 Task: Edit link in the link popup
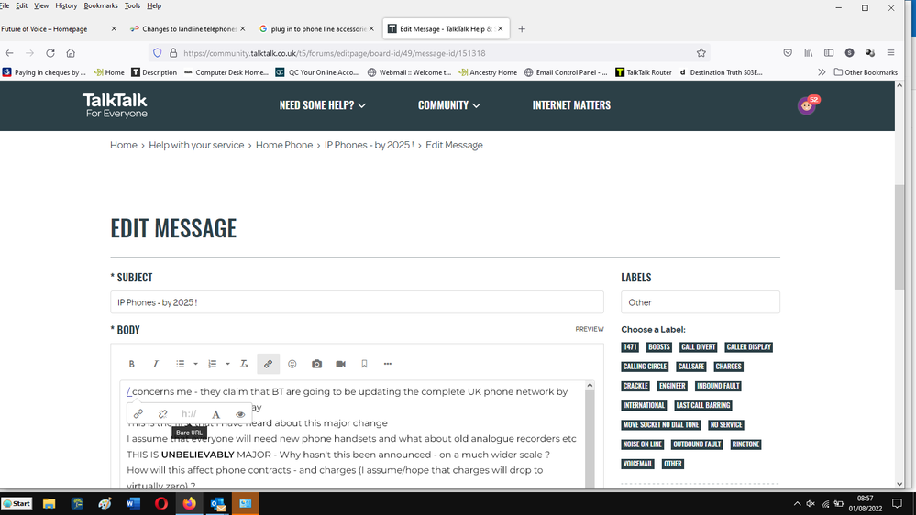tap(138, 414)
